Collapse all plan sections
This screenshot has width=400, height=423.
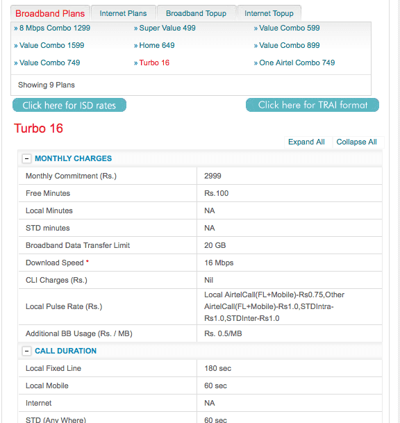click(356, 142)
